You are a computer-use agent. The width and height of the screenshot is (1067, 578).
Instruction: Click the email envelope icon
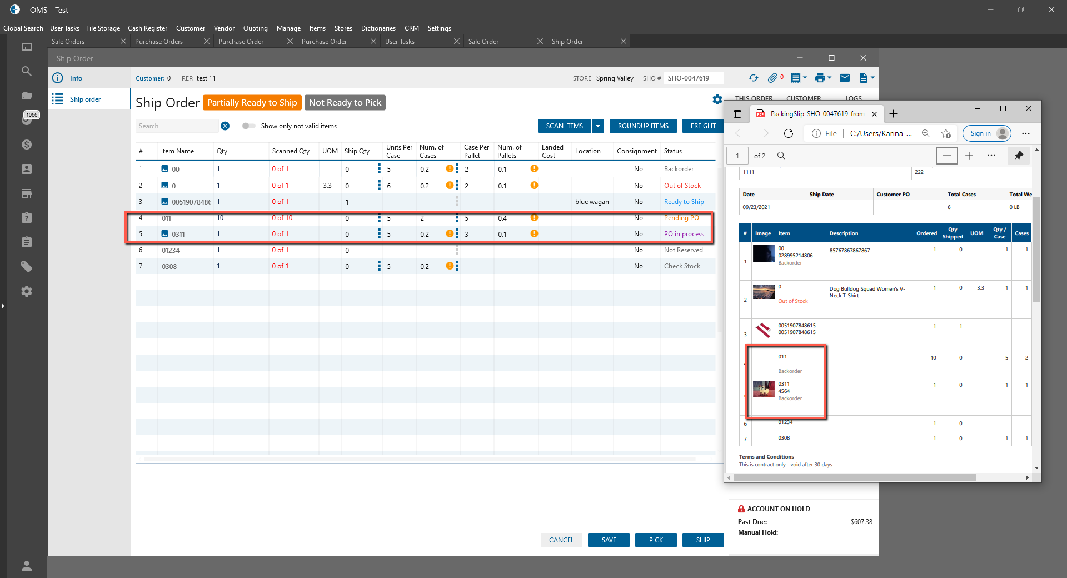844,78
